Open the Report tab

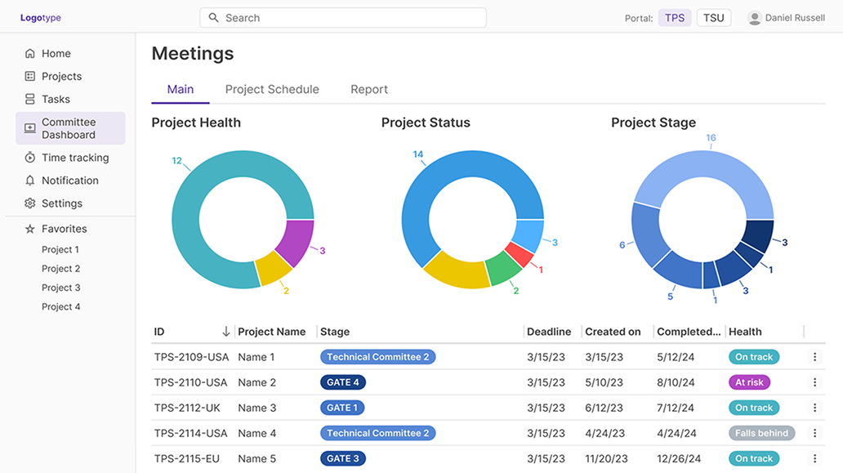[x=369, y=90]
